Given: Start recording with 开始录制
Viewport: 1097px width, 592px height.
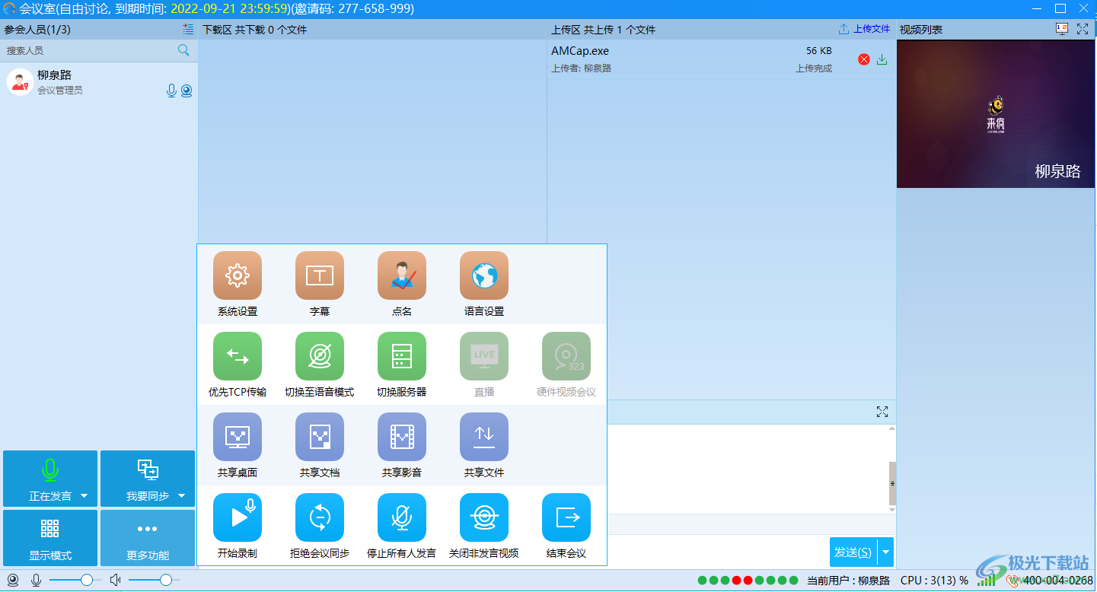Looking at the screenshot, I should point(238,517).
